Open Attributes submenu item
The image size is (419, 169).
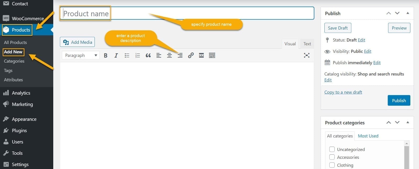point(13,80)
